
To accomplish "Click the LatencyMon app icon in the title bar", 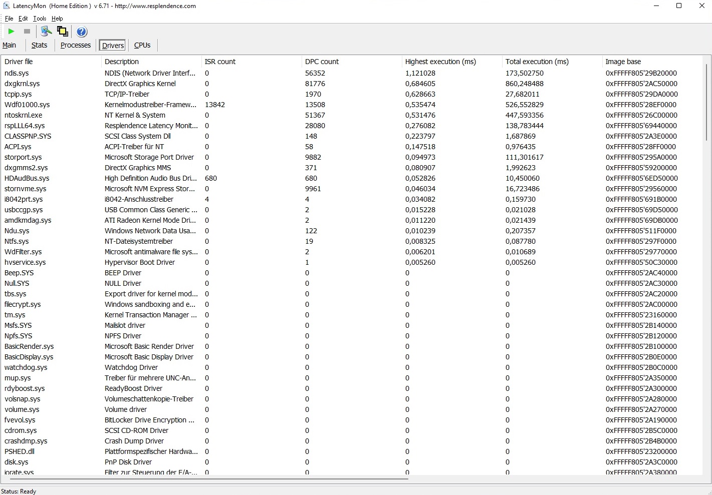I will 7,6.
